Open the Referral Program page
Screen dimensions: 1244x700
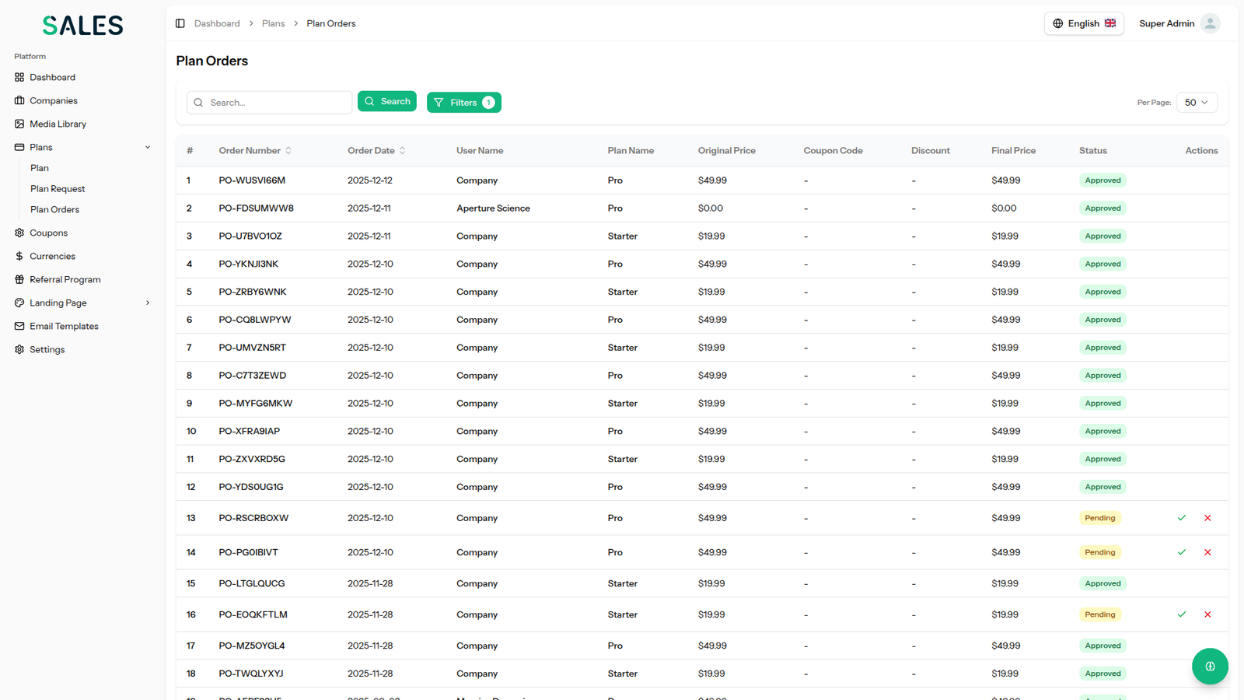point(65,279)
